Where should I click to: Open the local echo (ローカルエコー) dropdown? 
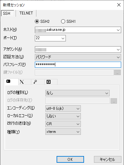pyautogui.click(x=63, y=116)
